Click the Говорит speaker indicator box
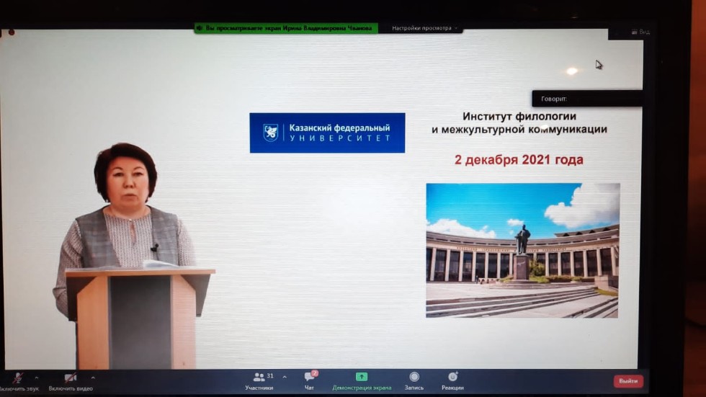The width and height of the screenshot is (706, 397). click(586, 98)
